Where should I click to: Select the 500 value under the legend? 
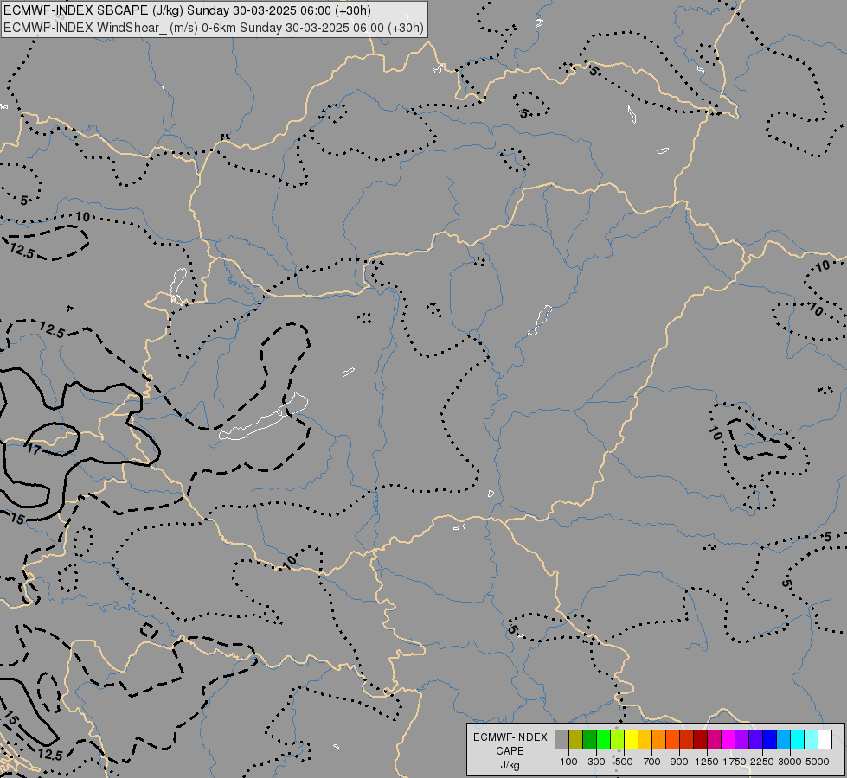point(624,762)
